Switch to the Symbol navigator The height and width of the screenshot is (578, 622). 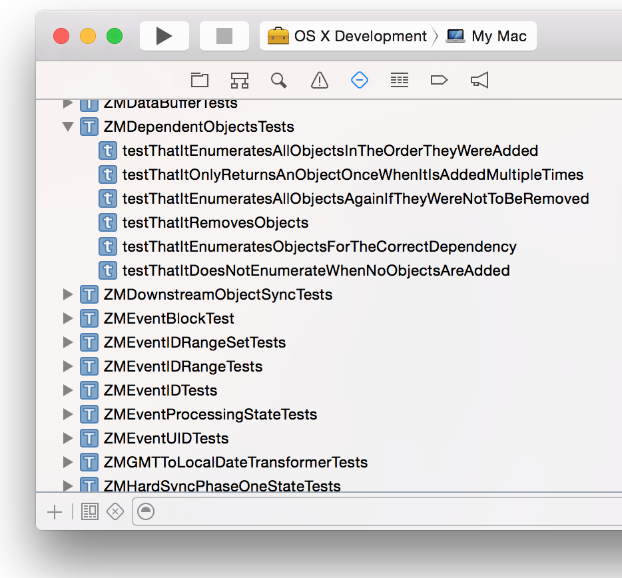(x=240, y=81)
